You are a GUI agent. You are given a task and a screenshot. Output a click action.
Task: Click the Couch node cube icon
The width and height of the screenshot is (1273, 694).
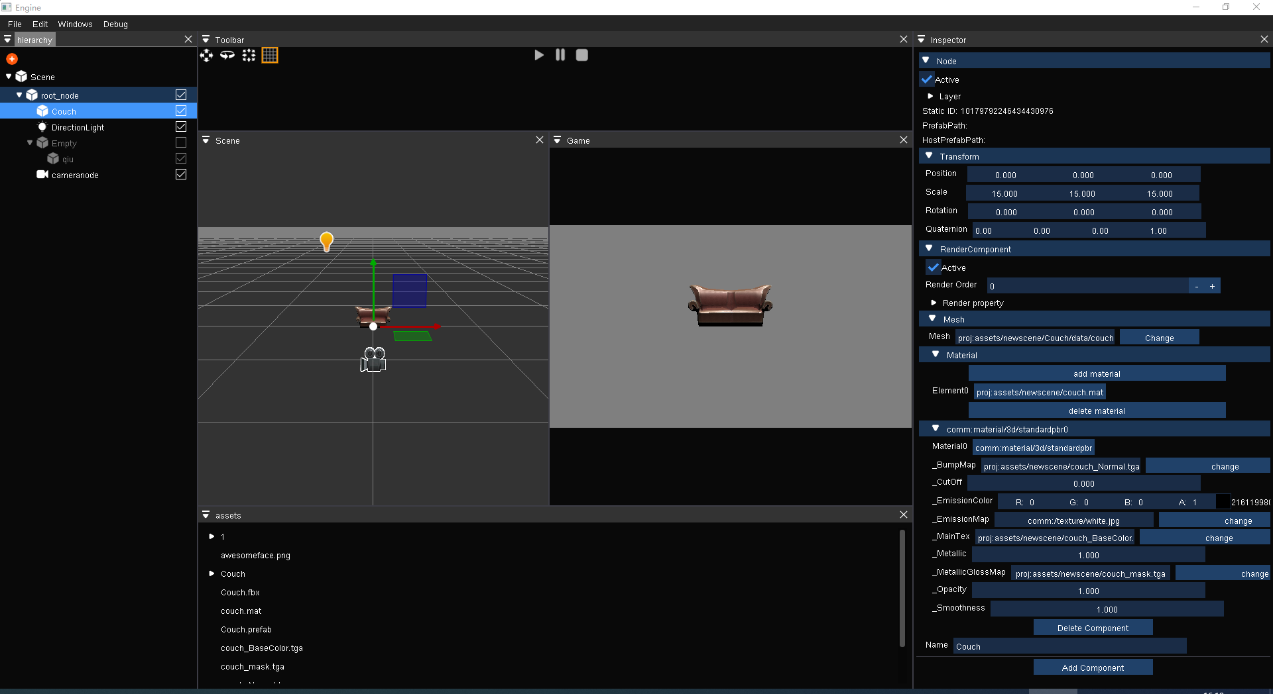pos(42,111)
